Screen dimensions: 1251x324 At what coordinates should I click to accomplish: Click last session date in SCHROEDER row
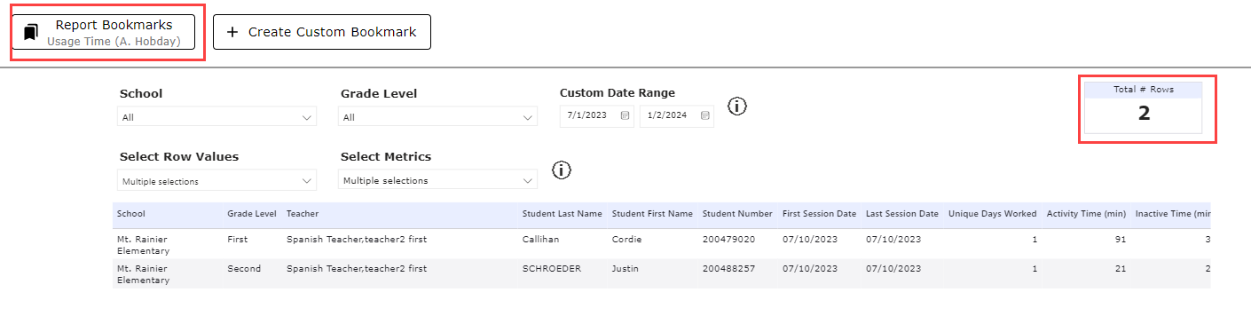pyautogui.click(x=893, y=269)
